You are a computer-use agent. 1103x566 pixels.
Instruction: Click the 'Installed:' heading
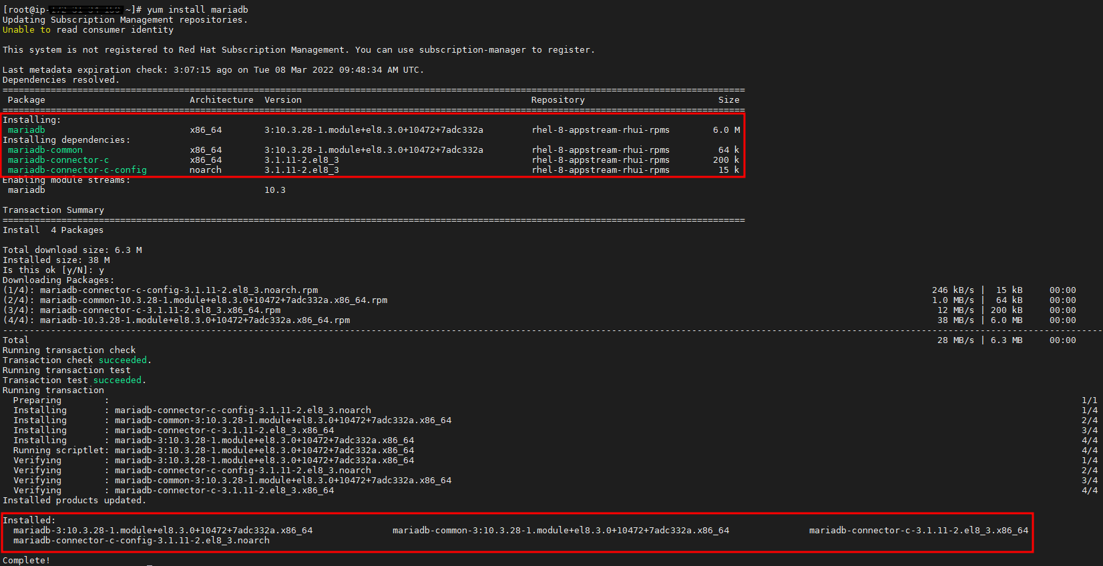coord(29,520)
